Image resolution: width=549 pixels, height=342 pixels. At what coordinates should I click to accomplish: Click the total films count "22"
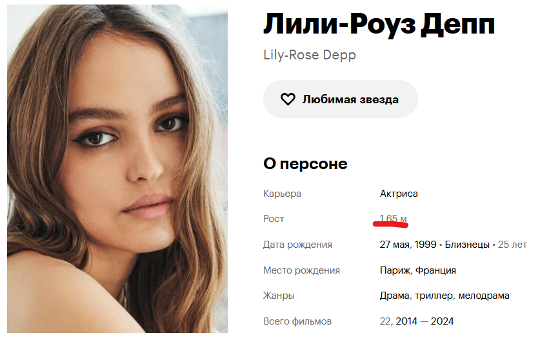pyautogui.click(x=385, y=321)
